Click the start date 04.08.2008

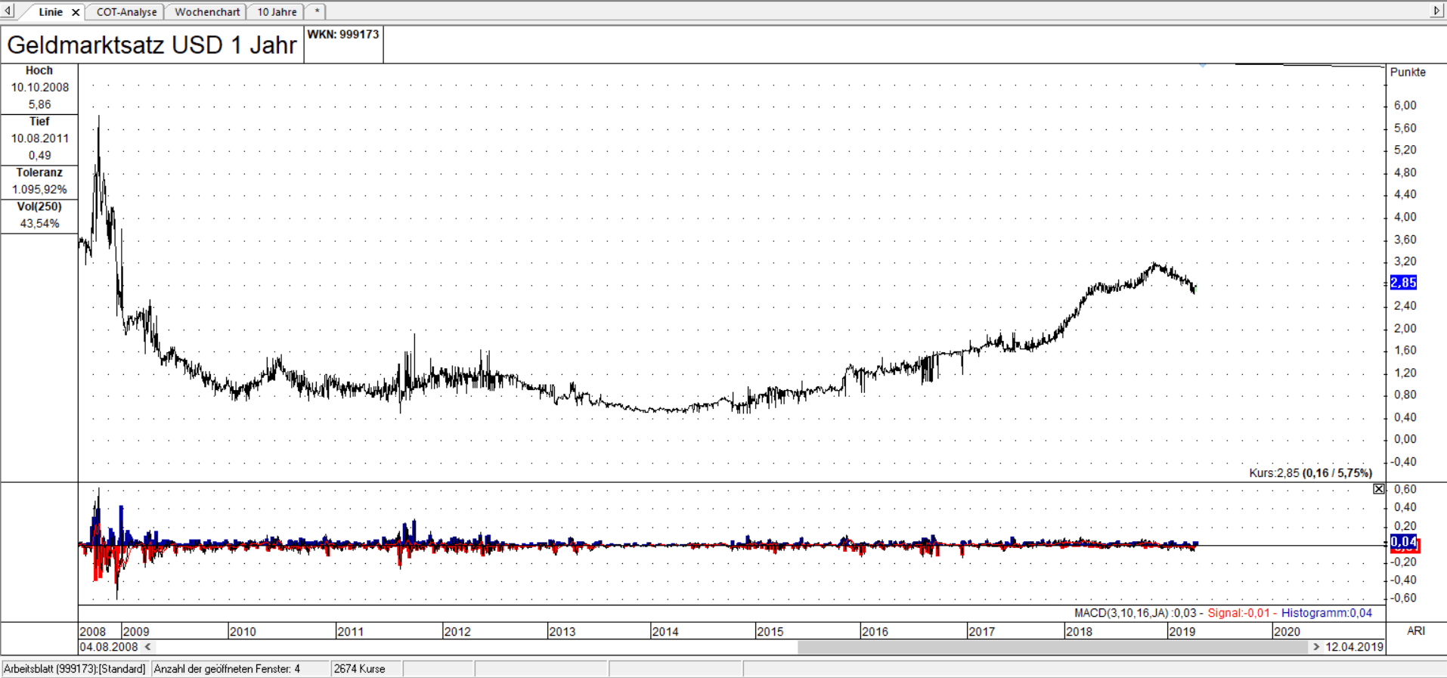click(x=109, y=647)
